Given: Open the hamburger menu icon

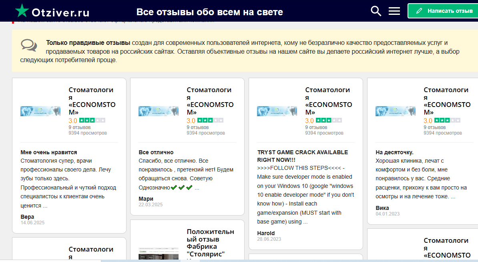Looking at the screenshot, I should (x=394, y=11).
